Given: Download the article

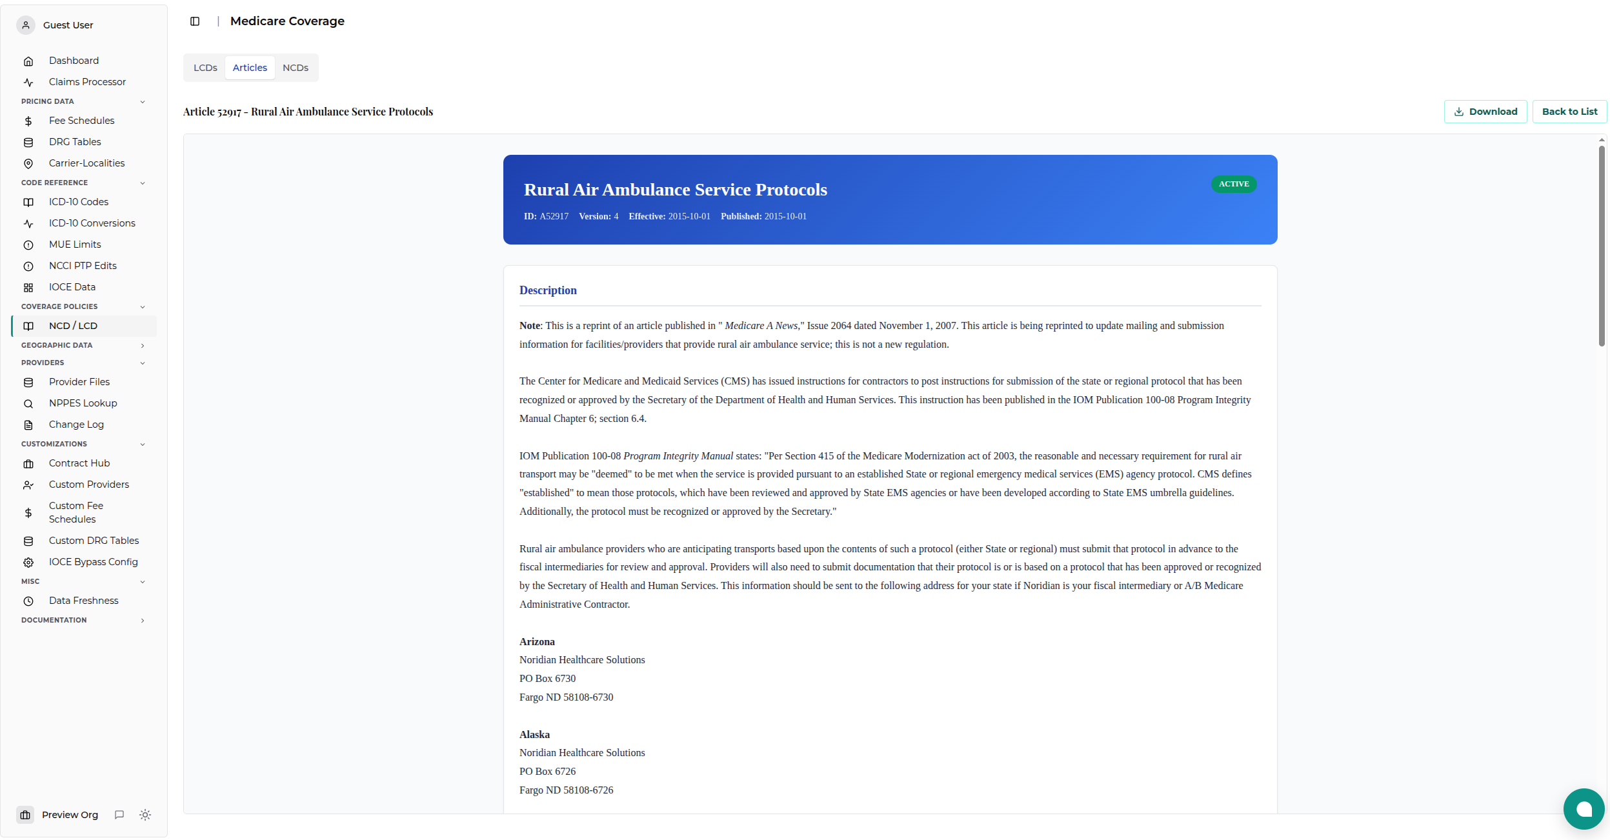Looking at the screenshot, I should click(x=1485, y=112).
